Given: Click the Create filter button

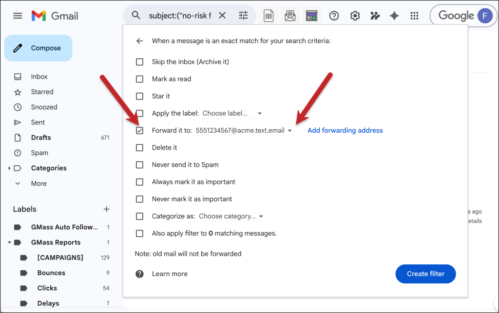Looking at the screenshot, I should pos(425,274).
